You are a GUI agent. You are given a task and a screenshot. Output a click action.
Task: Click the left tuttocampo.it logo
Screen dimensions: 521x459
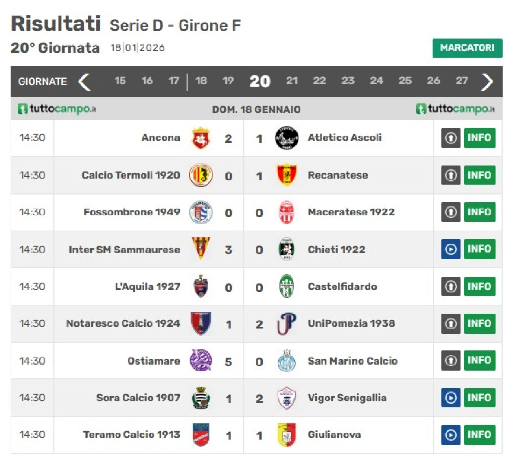pyautogui.click(x=57, y=109)
